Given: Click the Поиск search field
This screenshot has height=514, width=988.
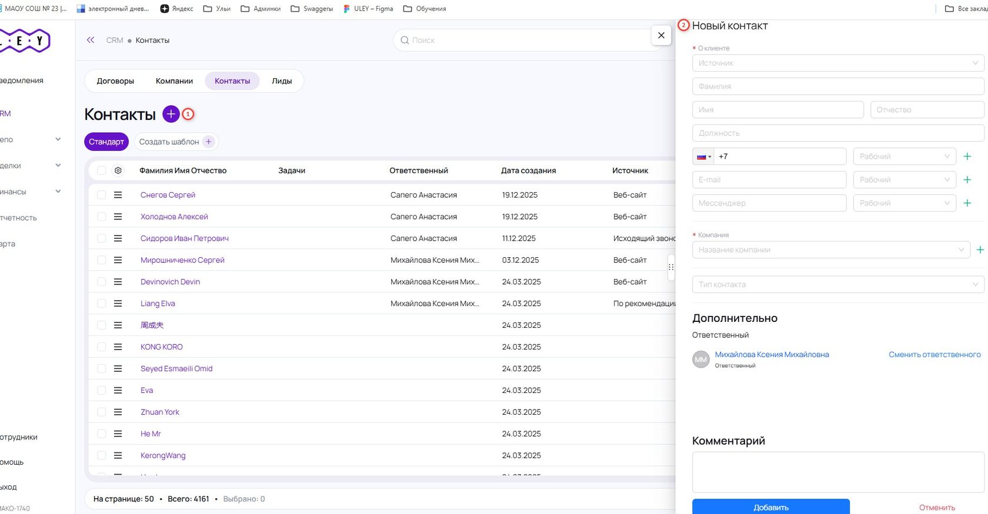Looking at the screenshot, I should [528, 40].
